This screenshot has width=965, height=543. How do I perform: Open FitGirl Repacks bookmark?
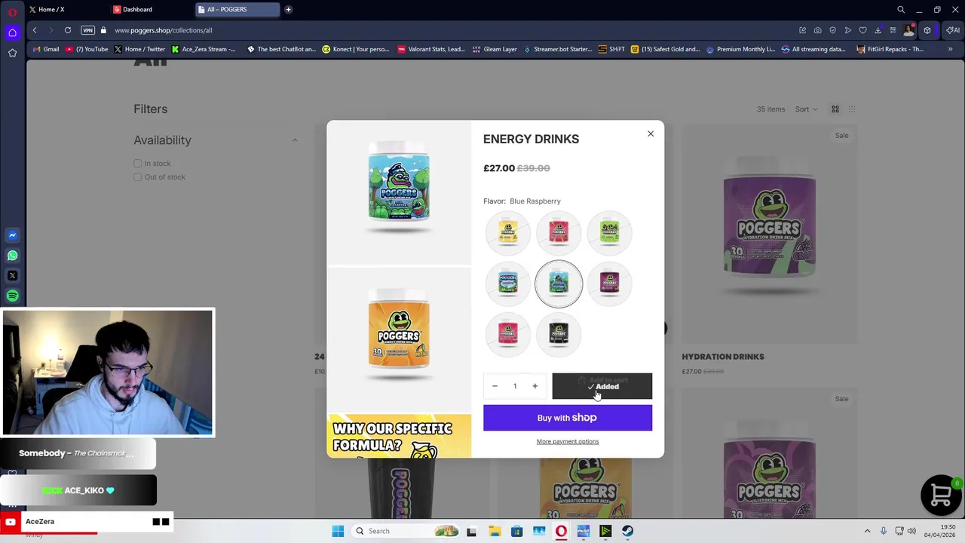point(890,49)
